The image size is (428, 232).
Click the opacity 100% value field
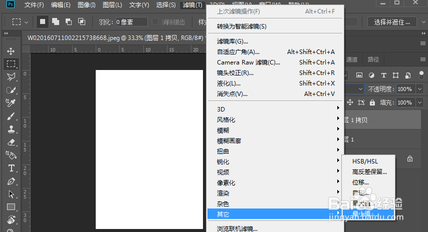pos(406,89)
